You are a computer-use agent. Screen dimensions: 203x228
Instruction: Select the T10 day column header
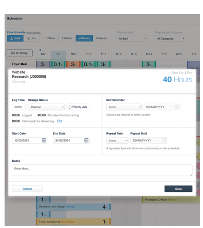[89, 54]
